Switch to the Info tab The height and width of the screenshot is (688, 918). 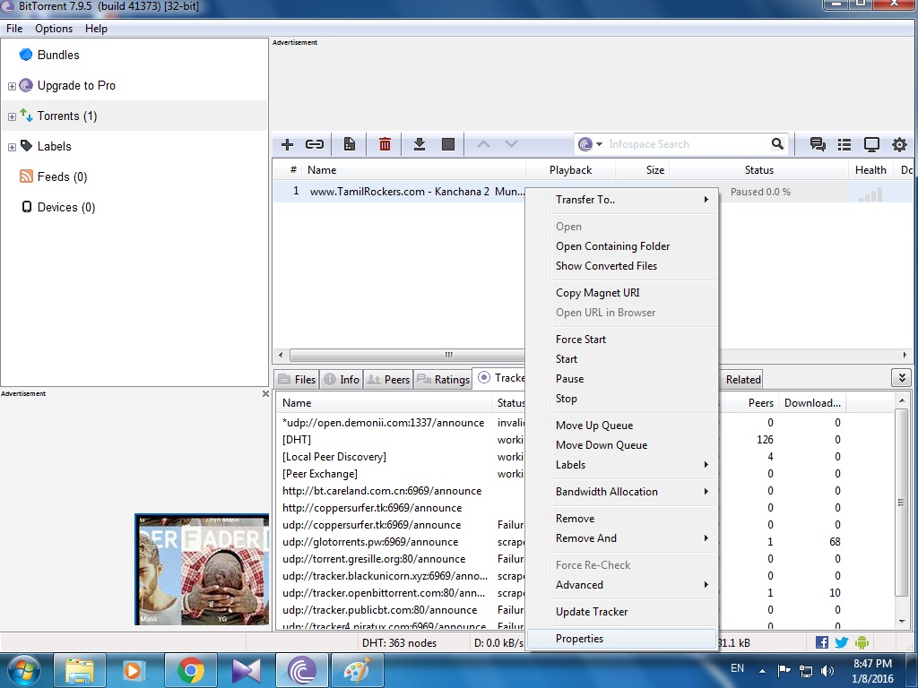point(342,379)
